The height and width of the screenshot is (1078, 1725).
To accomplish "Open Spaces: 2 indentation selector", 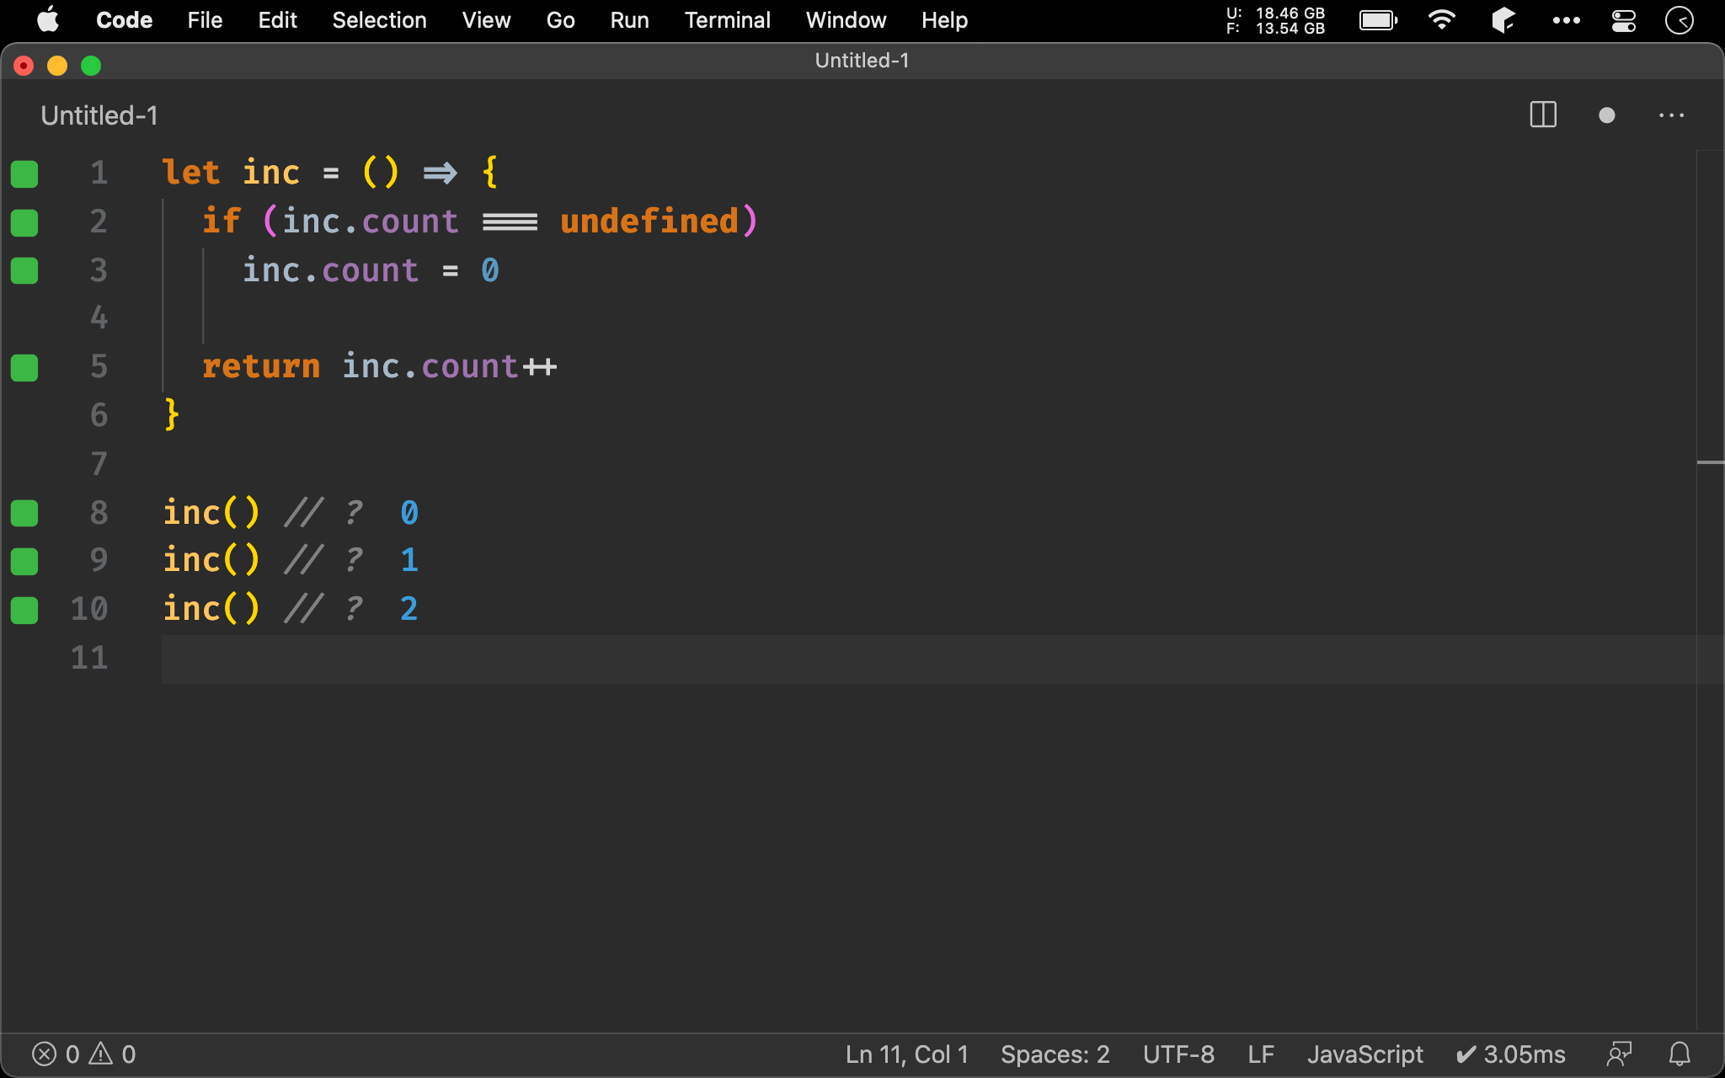I will tap(1055, 1054).
